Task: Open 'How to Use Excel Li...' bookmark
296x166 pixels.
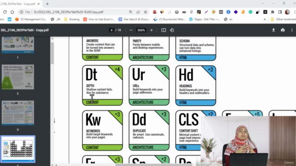Action: pyautogui.click(x=99, y=19)
